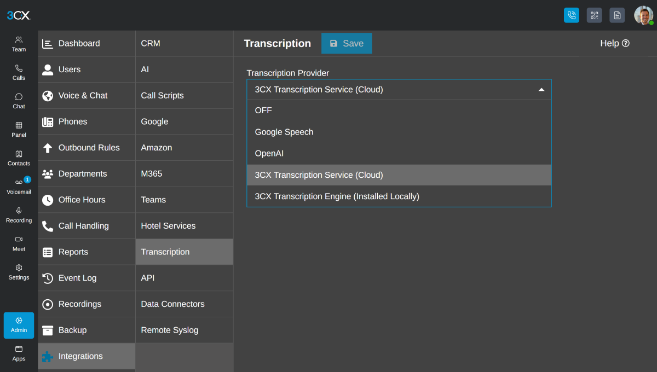The width and height of the screenshot is (657, 372).
Task: Collapse the Transcription Provider dropdown arrow
Action: [x=541, y=90]
